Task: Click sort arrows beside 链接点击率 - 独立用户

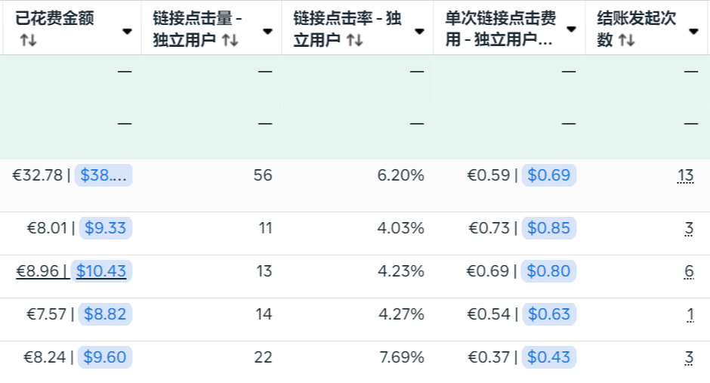Action: click(x=355, y=41)
